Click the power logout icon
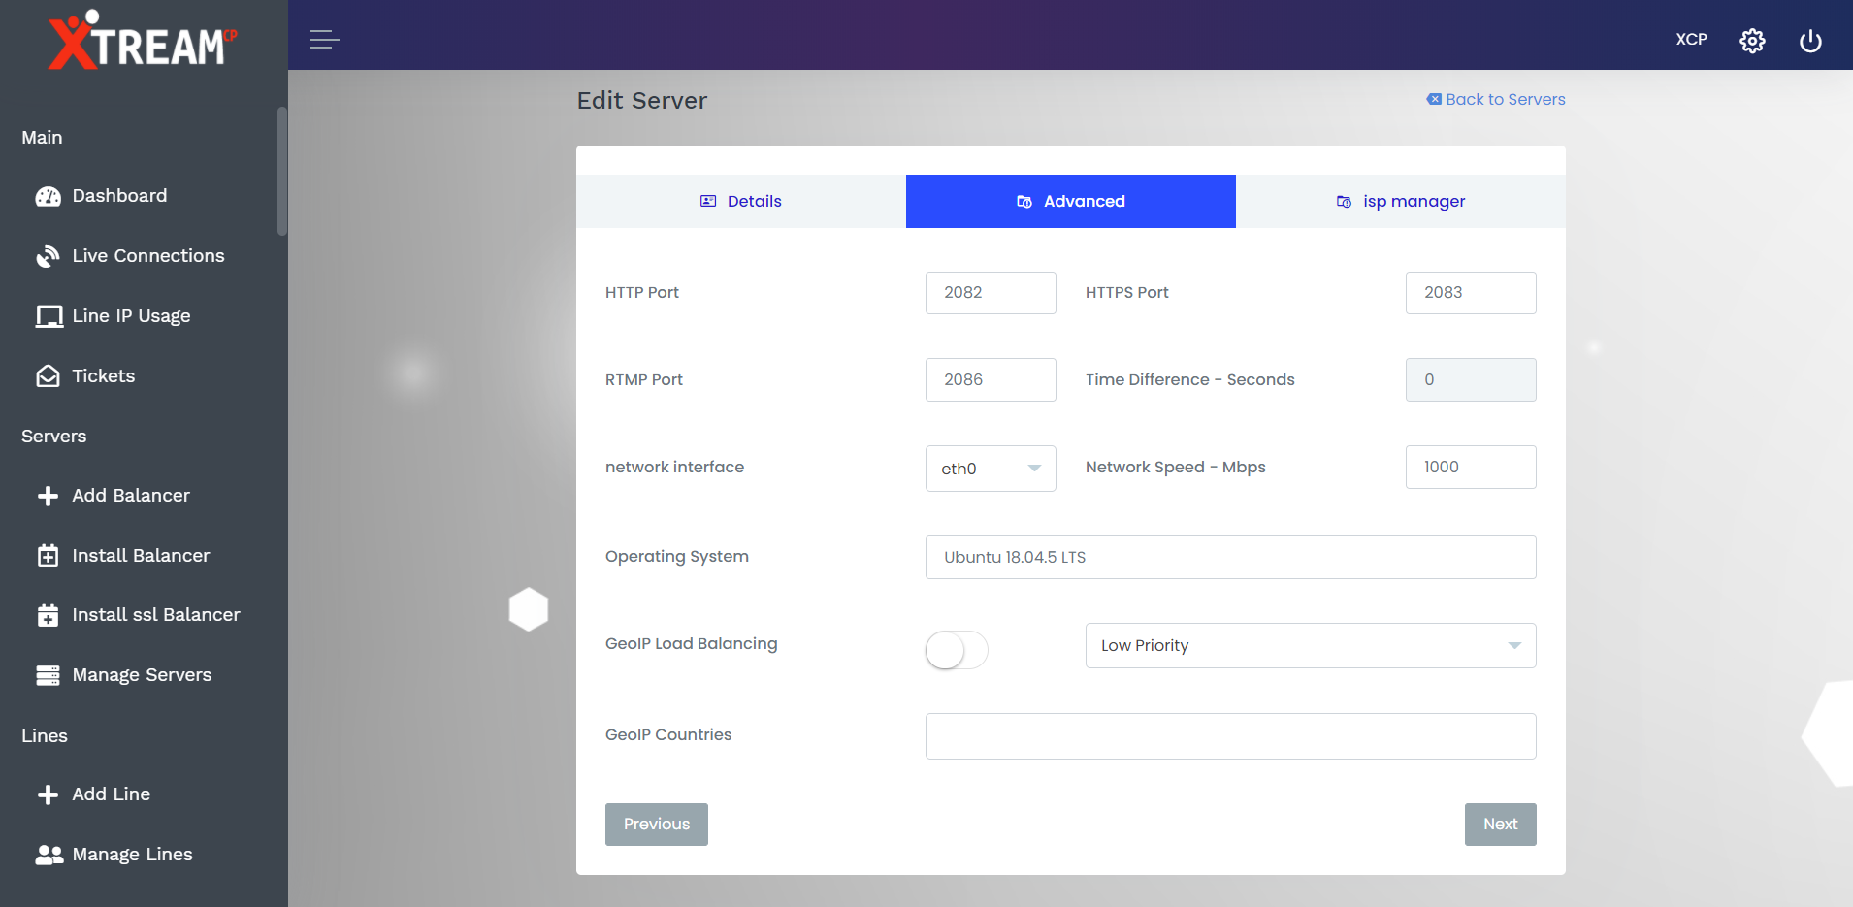Image resolution: width=1853 pixels, height=907 pixels. point(1810,41)
